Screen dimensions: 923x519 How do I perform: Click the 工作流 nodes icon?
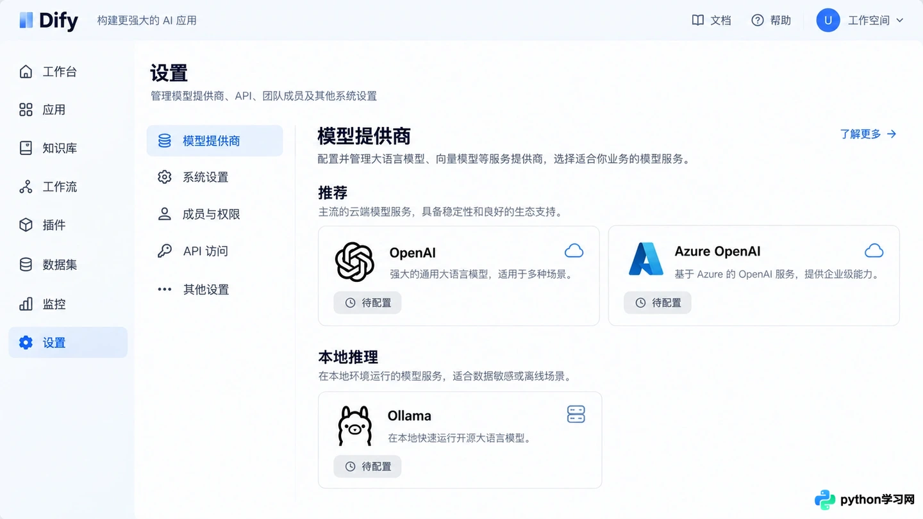click(26, 186)
